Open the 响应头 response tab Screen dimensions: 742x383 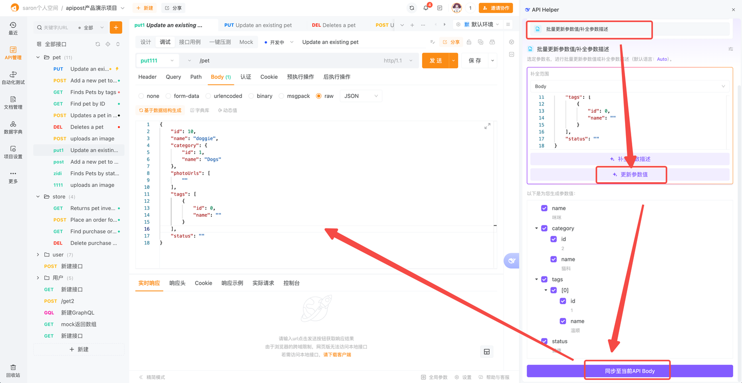pyautogui.click(x=177, y=283)
